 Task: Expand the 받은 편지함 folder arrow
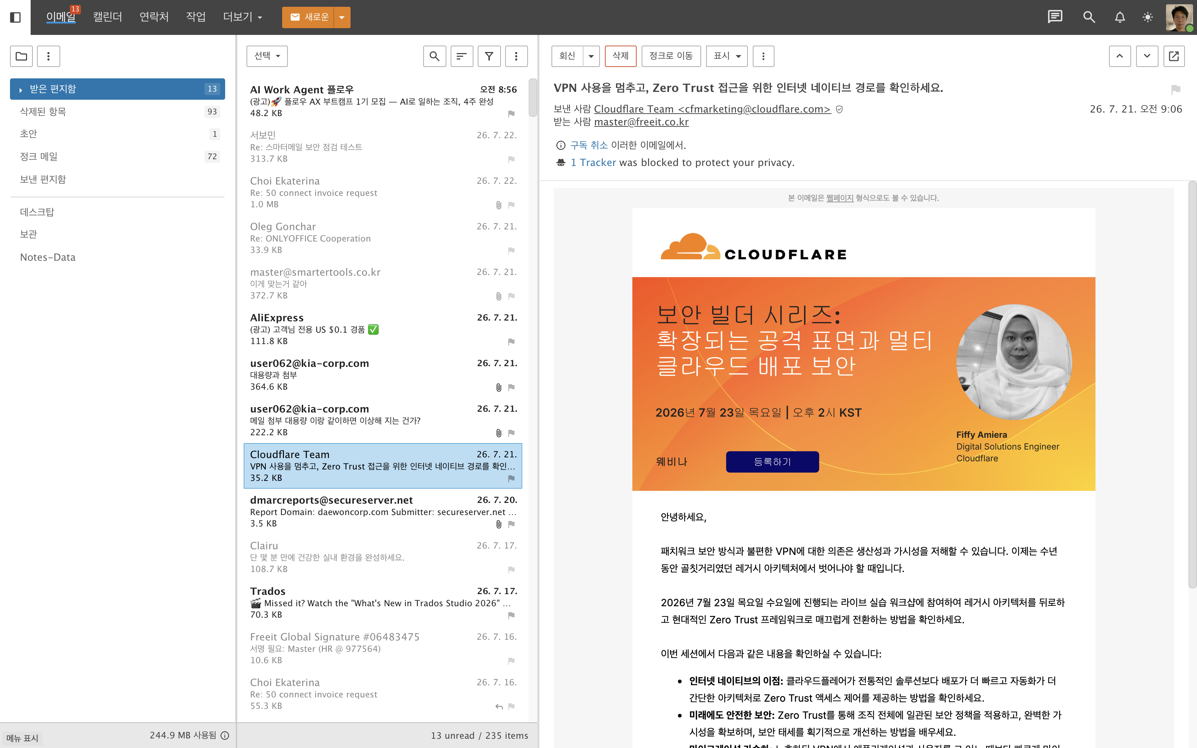click(21, 89)
